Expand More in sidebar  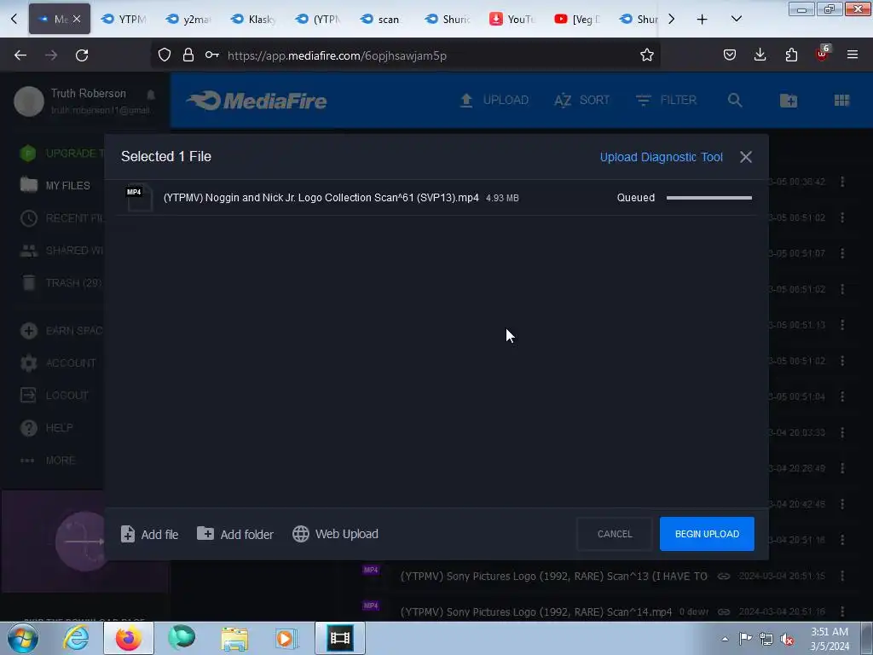[x=48, y=461]
